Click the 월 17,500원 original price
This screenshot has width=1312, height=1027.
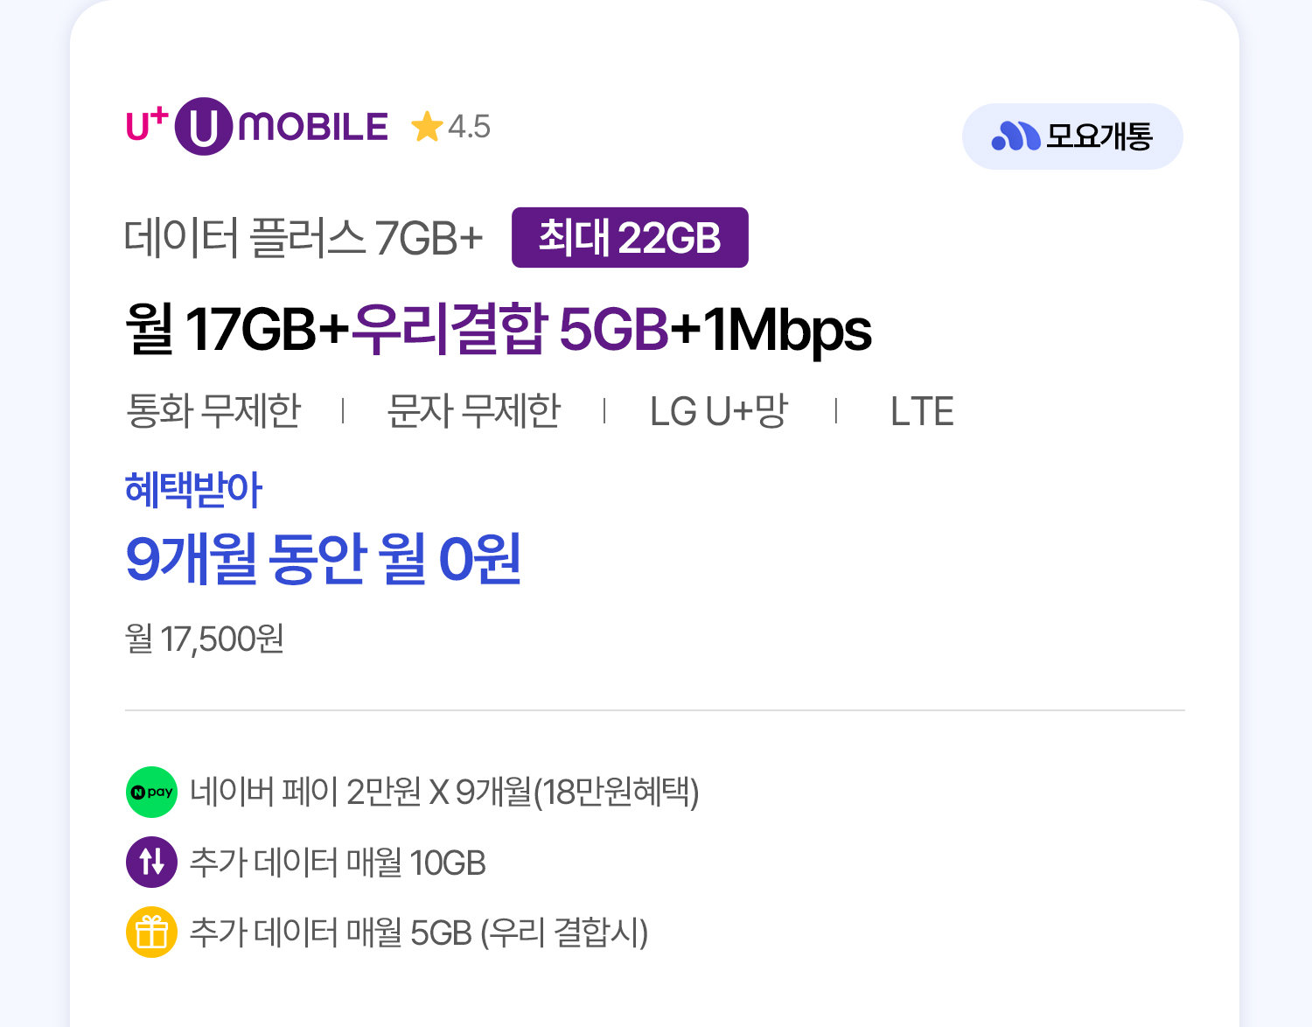[205, 639]
